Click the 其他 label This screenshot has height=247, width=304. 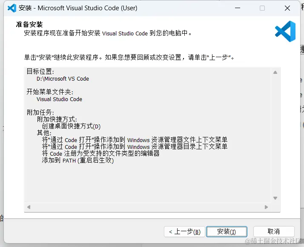(44, 133)
